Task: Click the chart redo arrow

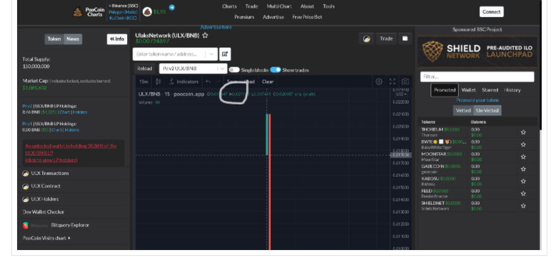Action: pyautogui.click(x=218, y=81)
